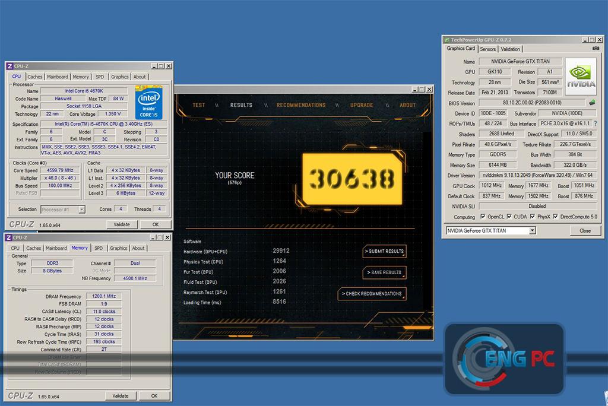Toggle the CUDA checkbox
The width and height of the screenshot is (608, 406).
(509, 217)
